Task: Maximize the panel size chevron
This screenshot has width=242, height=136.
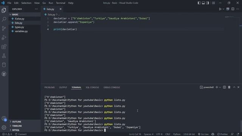Action: [234, 87]
